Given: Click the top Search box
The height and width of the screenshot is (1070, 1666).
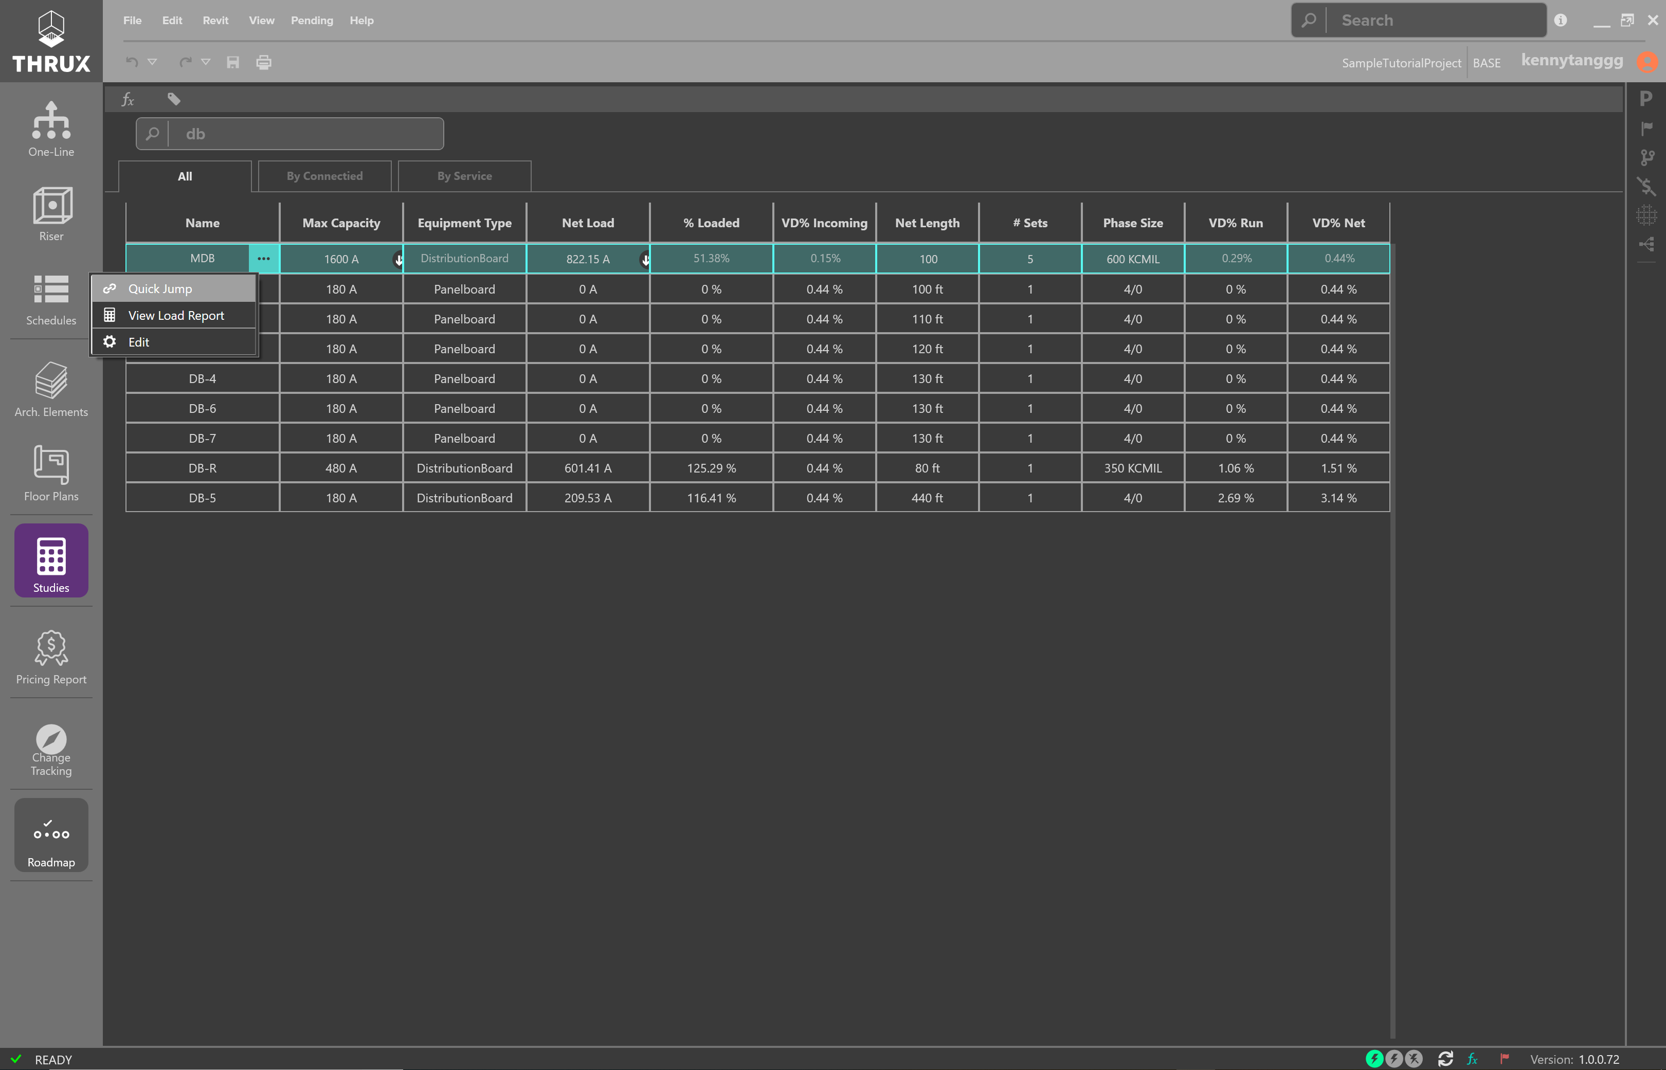Looking at the screenshot, I should point(1419,20).
